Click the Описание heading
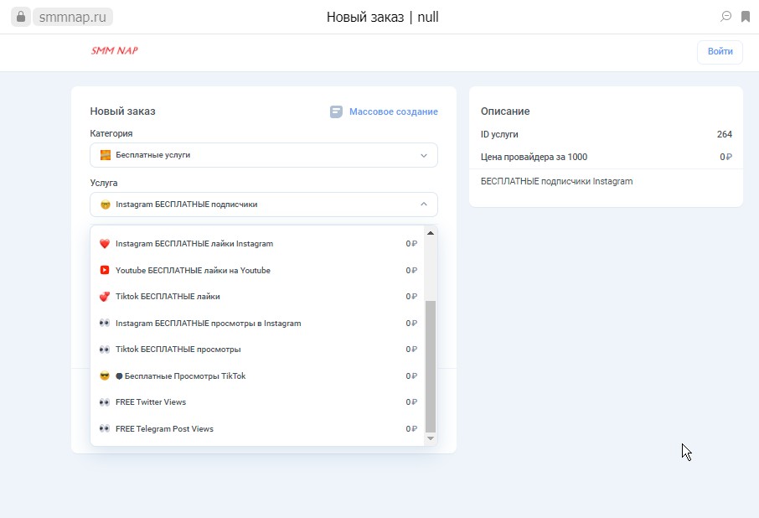 [505, 111]
